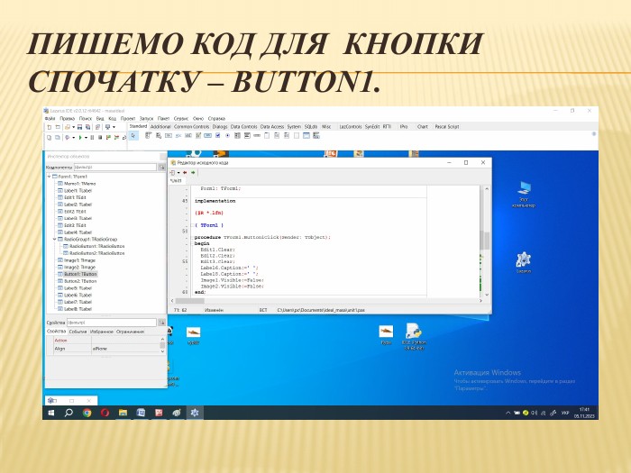Open the build mode dropdown arrow
The height and width of the screenshot is (473, 631).
74,138
